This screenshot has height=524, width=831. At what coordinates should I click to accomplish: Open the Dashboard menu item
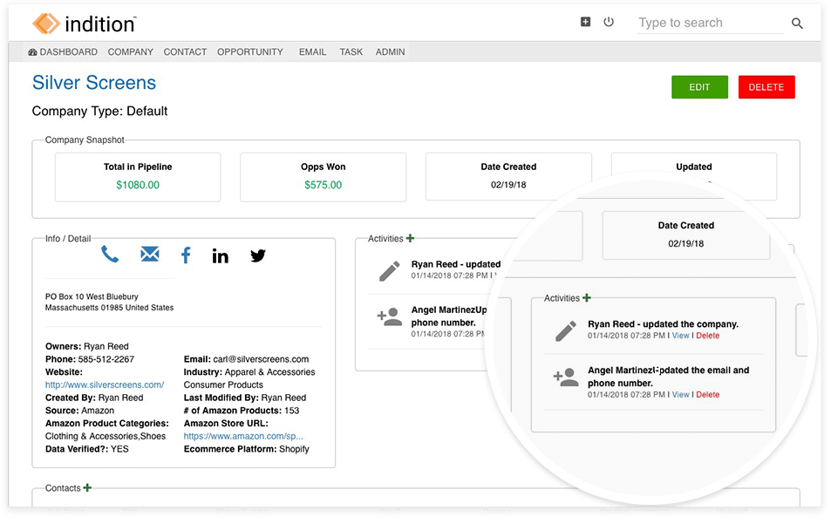coord(63,52)
